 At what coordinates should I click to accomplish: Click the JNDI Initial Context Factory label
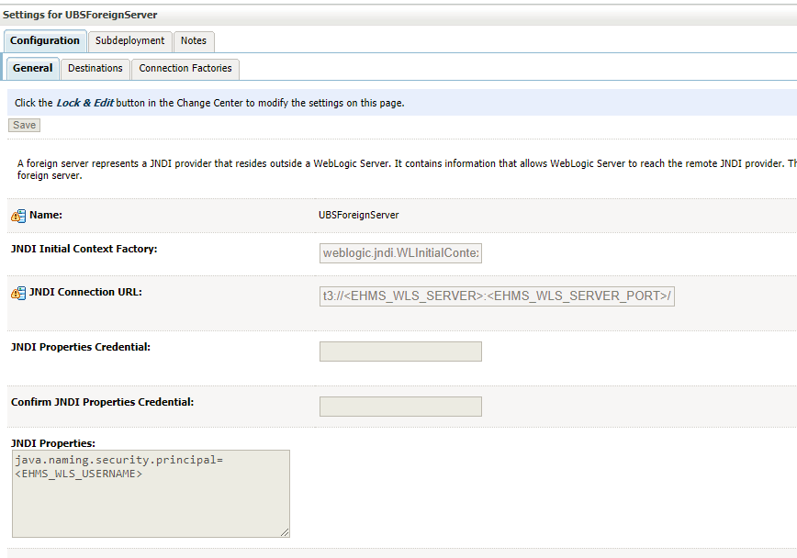pos(84,249)
